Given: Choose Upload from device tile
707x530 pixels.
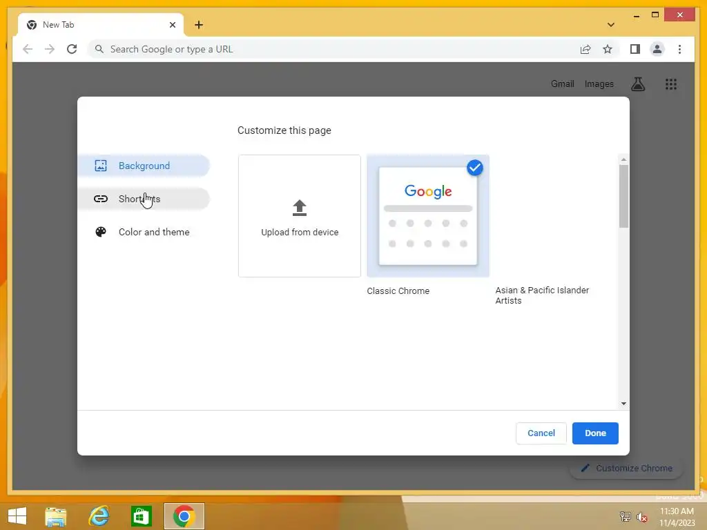Looking at the screenshot, I should (300, 216).
